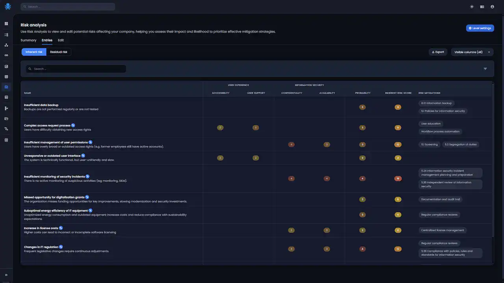The height and width of the screenshot is (283, 504).
Task: Click the badge beside Missed opportunity for digitalization grants
Action: [87, 197]
